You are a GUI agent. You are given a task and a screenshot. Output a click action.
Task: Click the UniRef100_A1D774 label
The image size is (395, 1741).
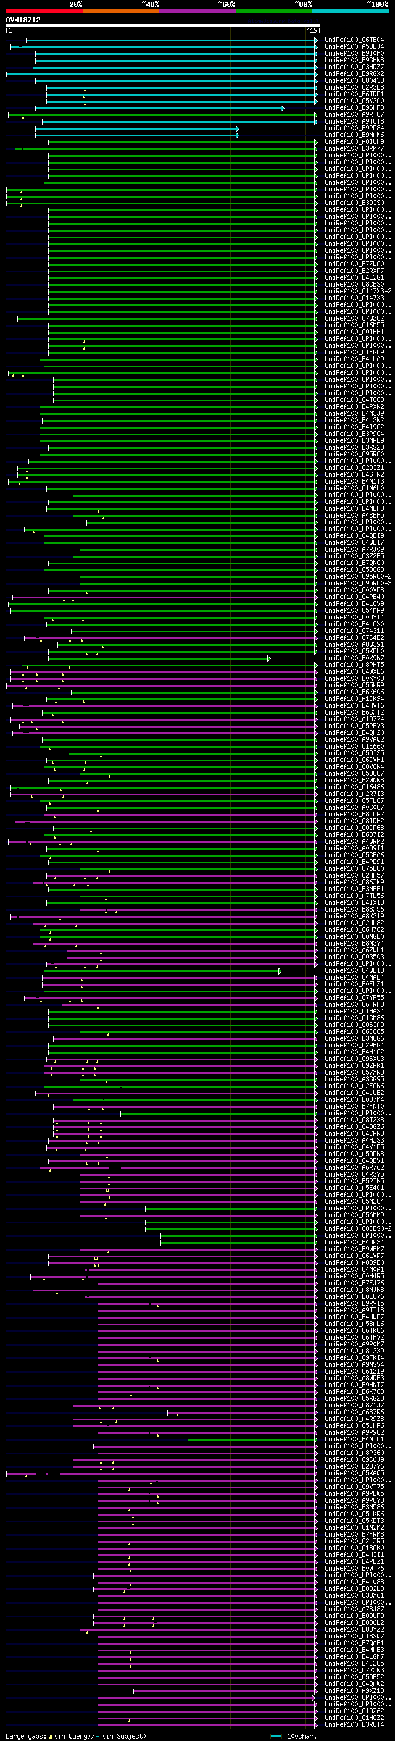tap(354, 719)
